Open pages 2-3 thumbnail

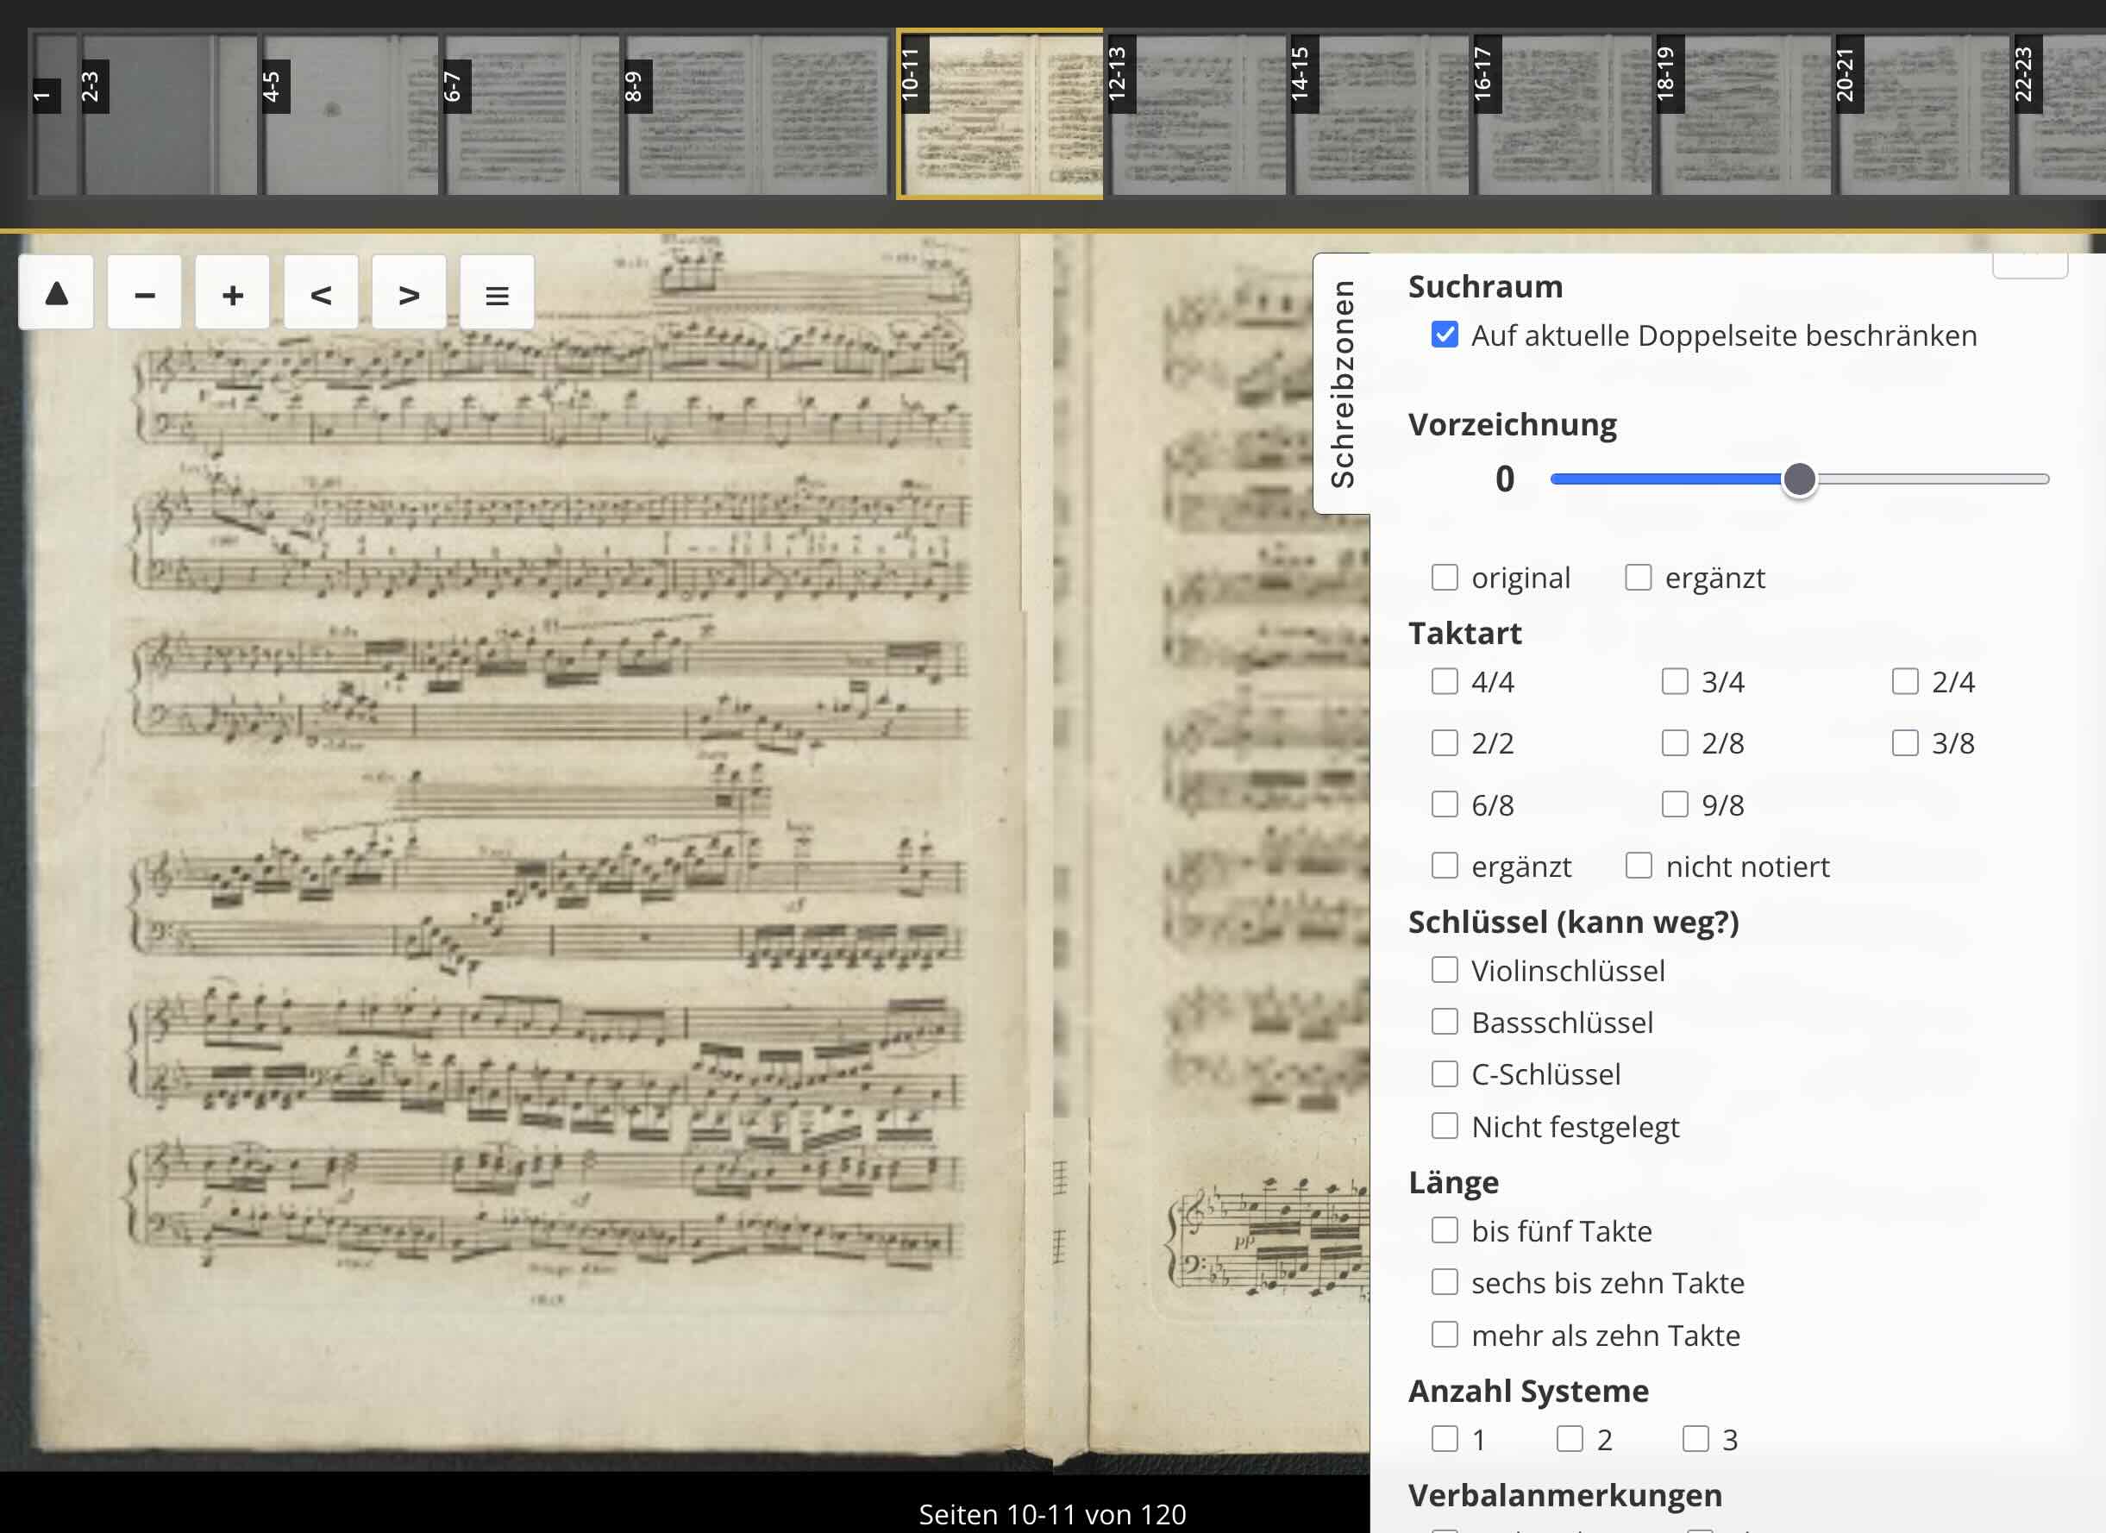[169, 114]
